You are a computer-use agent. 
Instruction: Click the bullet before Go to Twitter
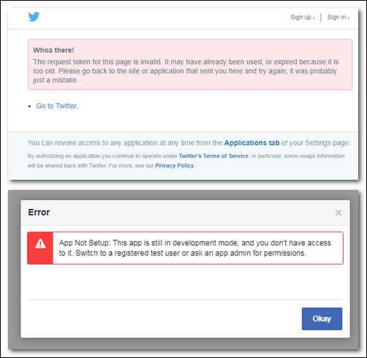click(30, 106)
